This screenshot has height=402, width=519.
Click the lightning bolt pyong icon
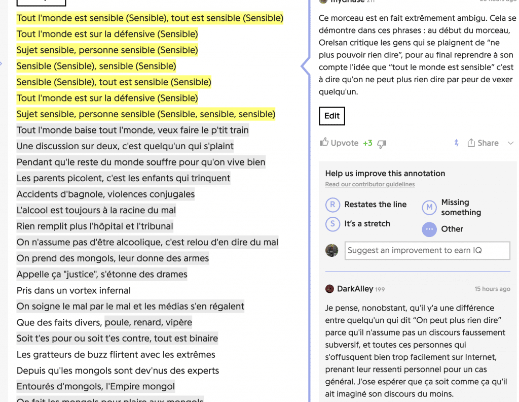point(456,143)
